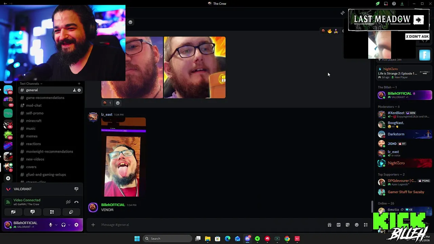Click lz_east username in chat message
Screen dimensions: 434x244
tap(106, 115)
